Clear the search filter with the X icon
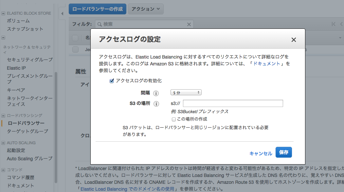The width and height of the screenshot is (344, 192). click(x=189, y=24)
